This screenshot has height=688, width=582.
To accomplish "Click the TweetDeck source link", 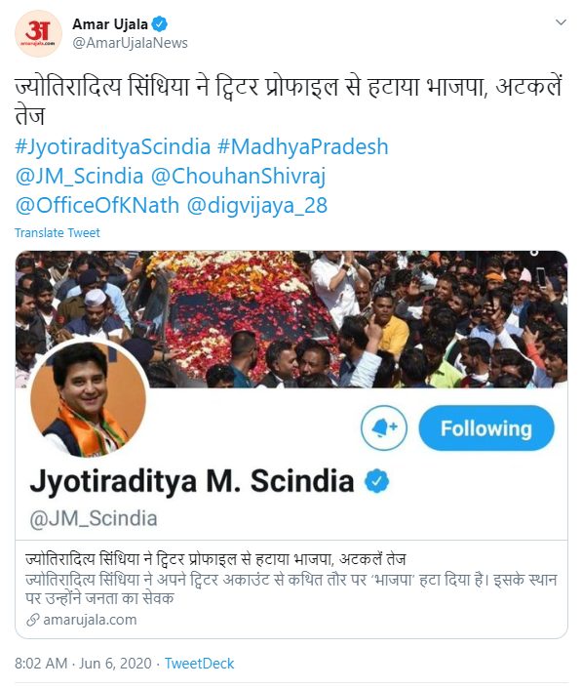I will point(200,664).
